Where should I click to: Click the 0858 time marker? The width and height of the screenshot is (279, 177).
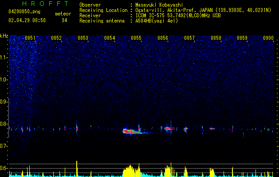pos(216,38)
